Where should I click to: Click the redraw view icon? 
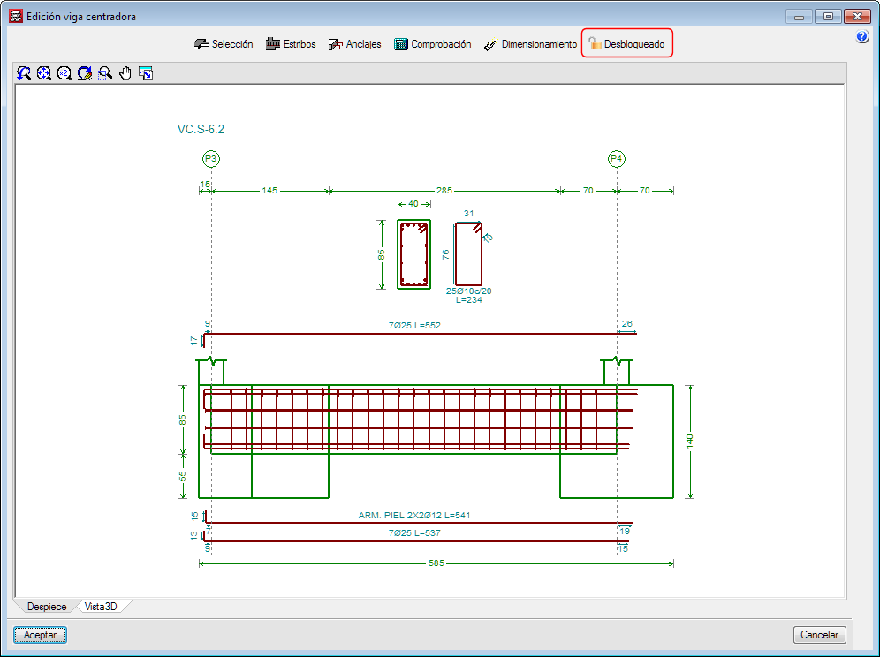[85, 73]
